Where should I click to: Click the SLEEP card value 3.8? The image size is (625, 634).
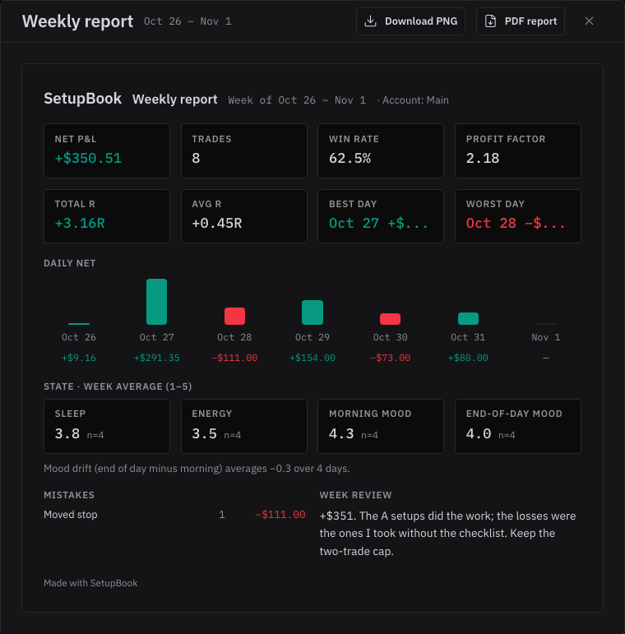pos(67,434)
